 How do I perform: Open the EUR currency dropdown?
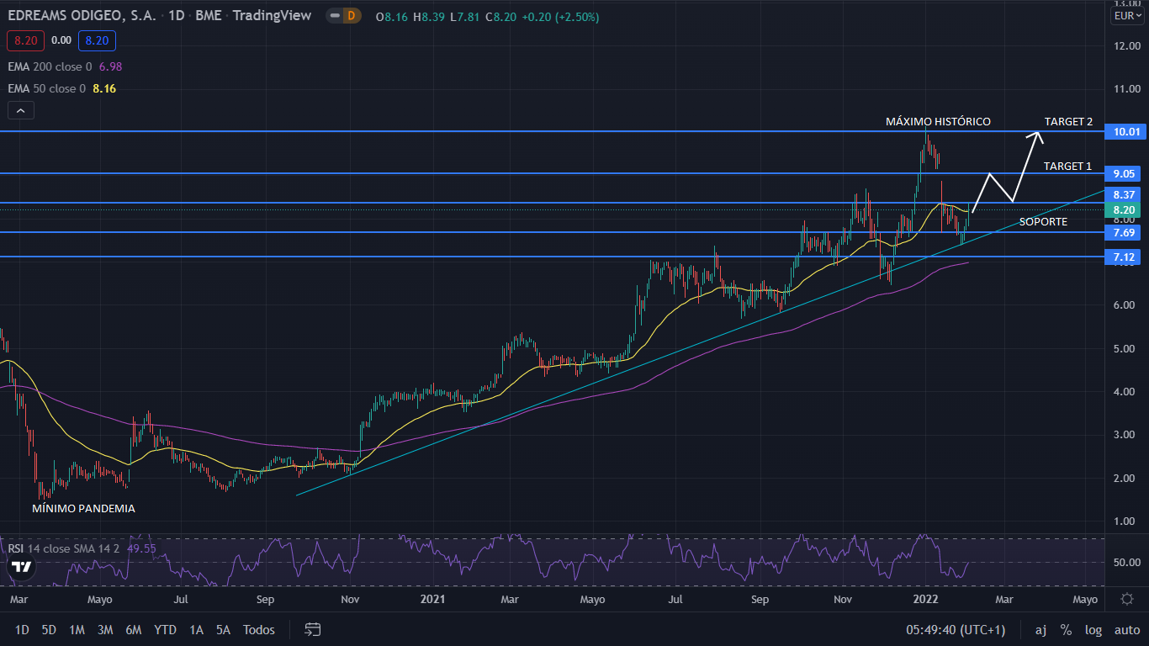pos(1126,16)
